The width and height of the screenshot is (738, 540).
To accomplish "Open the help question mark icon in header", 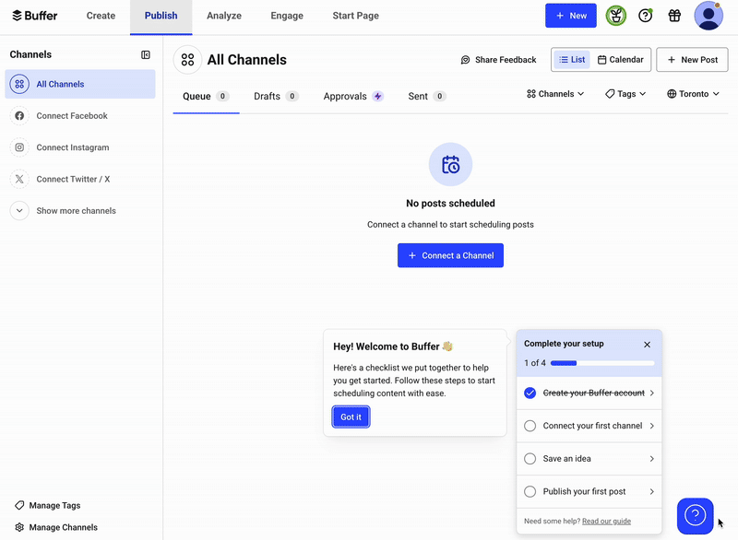I will 645,16.
